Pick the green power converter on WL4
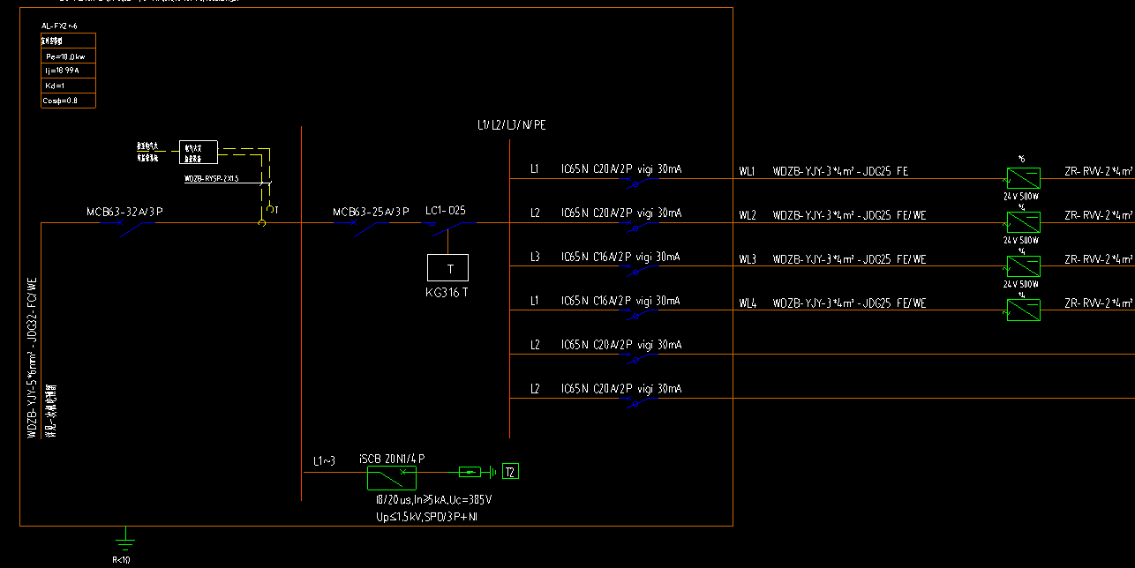 pos(1024,310)
